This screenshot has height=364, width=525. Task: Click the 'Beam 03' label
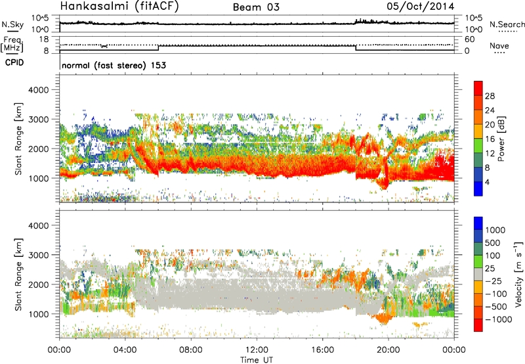pyautogui.click(x=256, y=7)
